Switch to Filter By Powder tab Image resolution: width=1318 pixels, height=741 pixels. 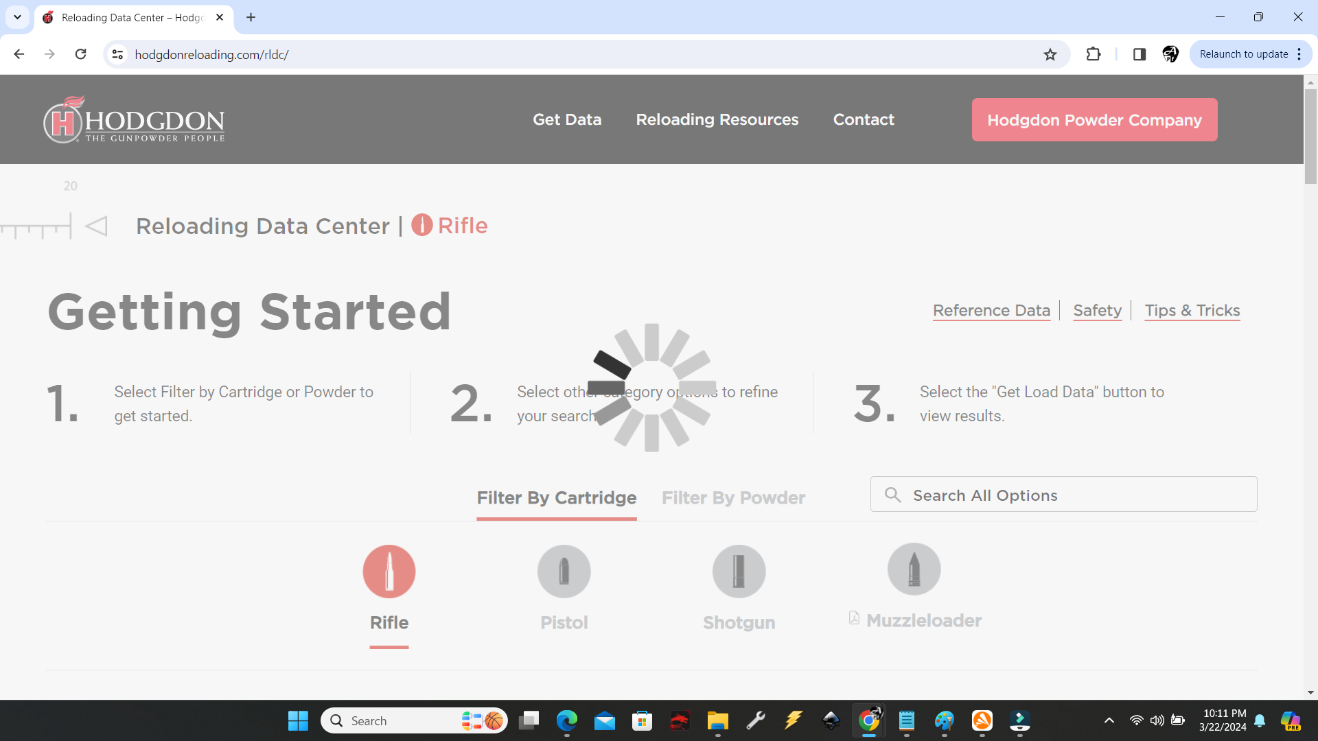[x=733, y=498]
